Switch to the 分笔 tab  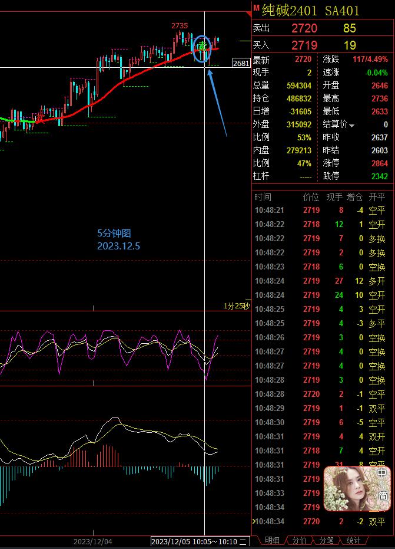tap(326, 540)
